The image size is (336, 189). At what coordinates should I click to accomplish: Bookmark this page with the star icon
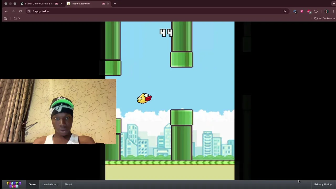tap(285, 11)
